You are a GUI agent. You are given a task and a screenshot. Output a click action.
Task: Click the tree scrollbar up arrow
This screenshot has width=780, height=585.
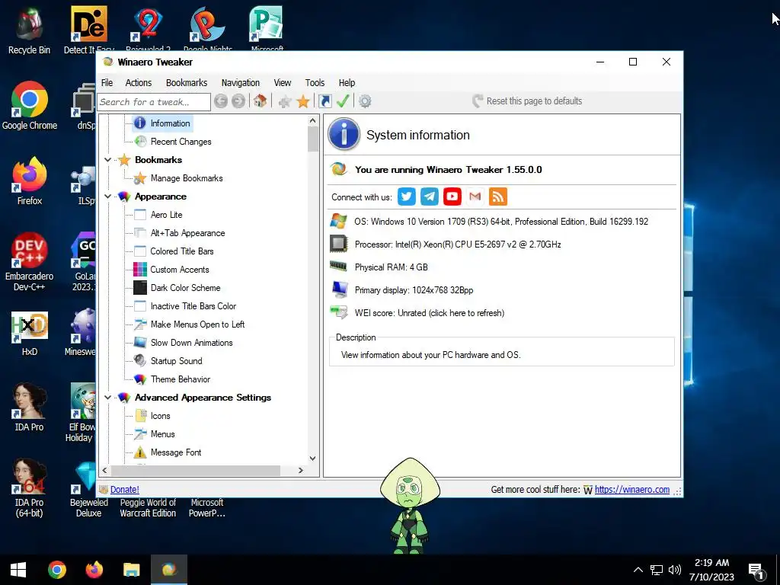312,120
